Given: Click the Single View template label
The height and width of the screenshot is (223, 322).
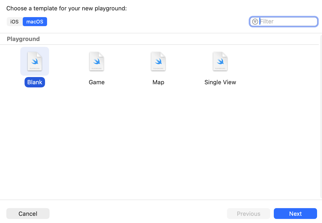Looking at the screenshot, I should (220, 82).
